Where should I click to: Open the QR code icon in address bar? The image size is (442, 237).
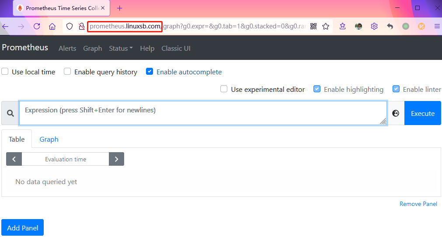pyautogui.click(x=313, y=26)
